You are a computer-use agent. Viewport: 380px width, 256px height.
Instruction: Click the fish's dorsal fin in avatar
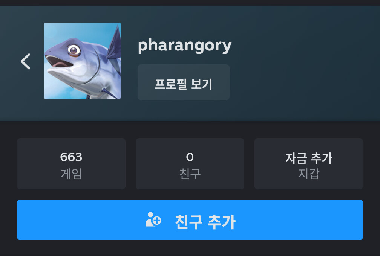point(114,44)
